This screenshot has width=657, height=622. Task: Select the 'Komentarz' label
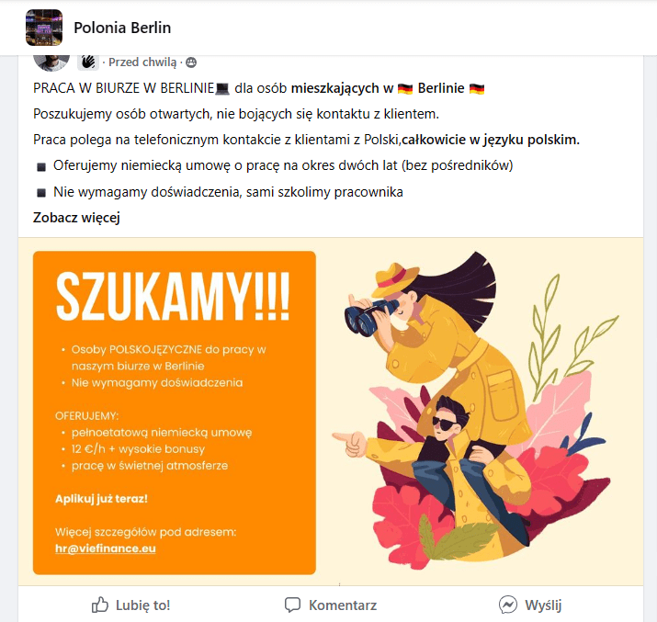pyautogui.click(x=343, y=605)
